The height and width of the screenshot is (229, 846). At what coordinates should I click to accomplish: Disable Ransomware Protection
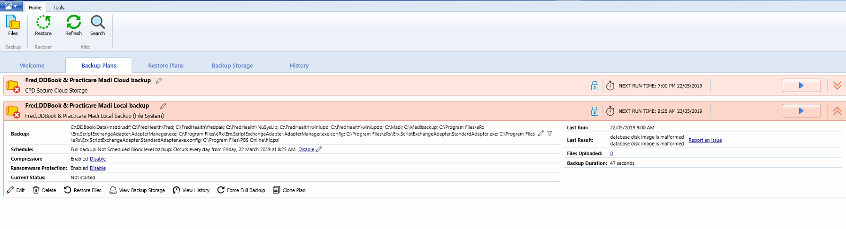click(97, 169)
